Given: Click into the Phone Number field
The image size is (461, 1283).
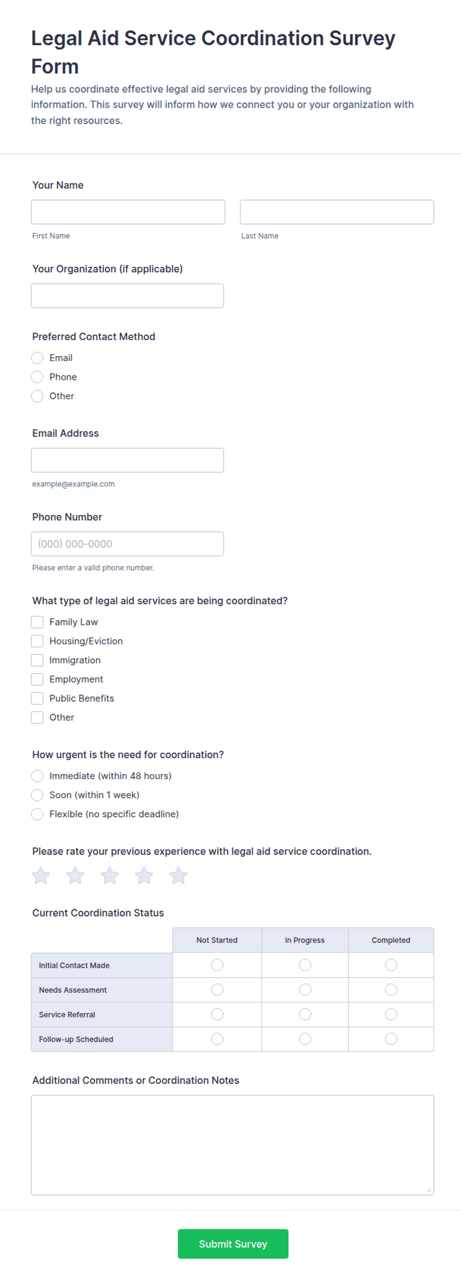Looking at the screenshot, I should point(127,544).
